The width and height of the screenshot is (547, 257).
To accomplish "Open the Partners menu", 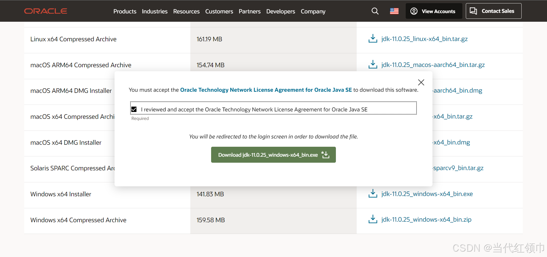I will point(250,11).
